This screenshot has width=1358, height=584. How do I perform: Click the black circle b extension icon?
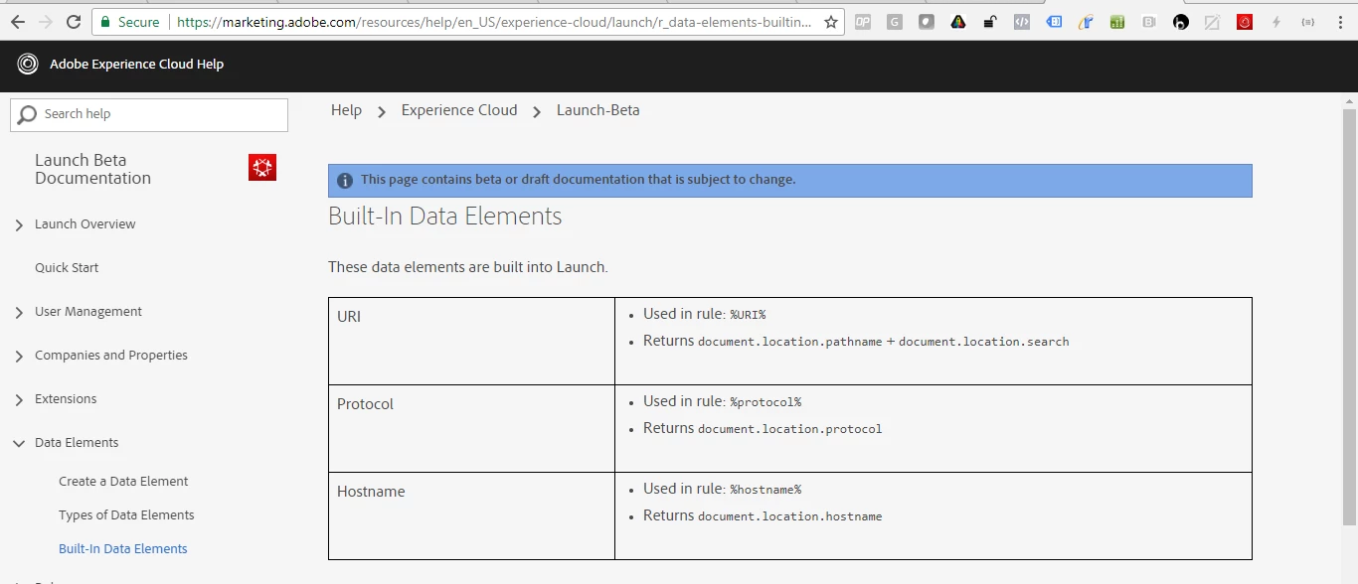(x=1181, y=22)
